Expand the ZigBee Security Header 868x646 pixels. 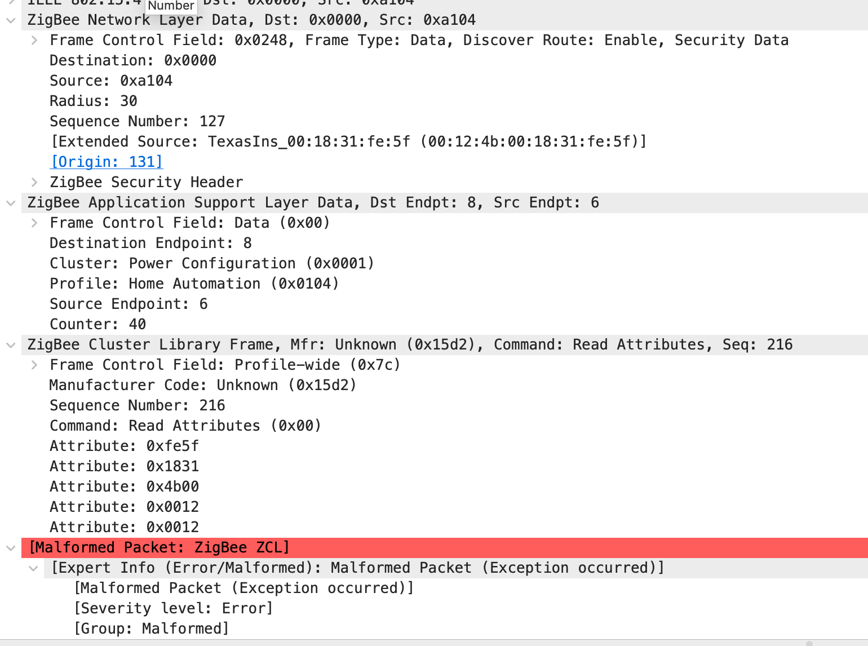pyautogui.click(x=34, y=182)
